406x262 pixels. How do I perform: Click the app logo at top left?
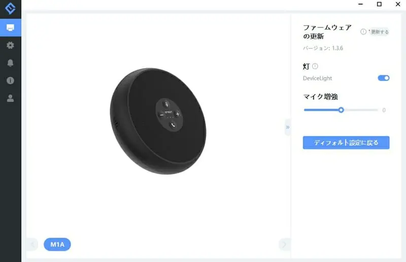(10, 8)
